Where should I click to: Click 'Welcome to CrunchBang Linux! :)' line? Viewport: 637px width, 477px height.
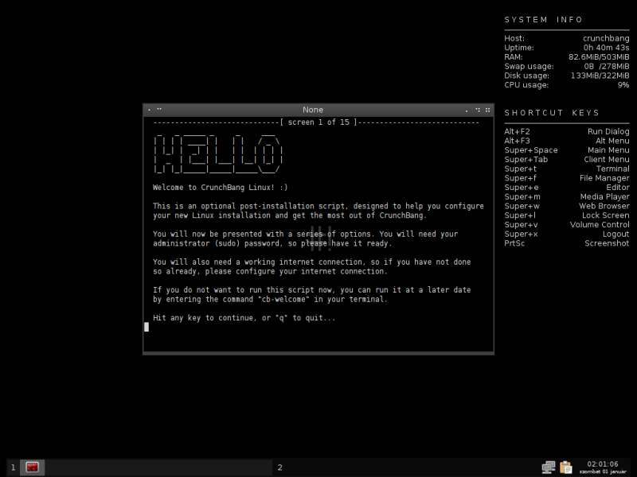click(x=221, y=188)
